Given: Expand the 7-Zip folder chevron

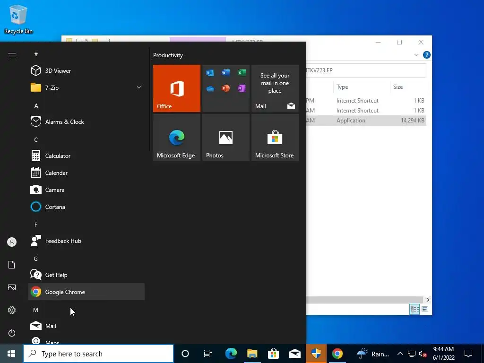Looking at the screenshot, I should (139, 87).
